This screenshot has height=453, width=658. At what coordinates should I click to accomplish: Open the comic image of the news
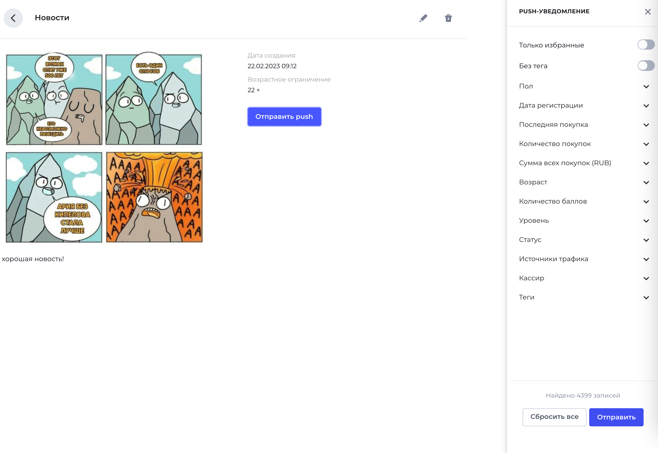pos(104,147)
